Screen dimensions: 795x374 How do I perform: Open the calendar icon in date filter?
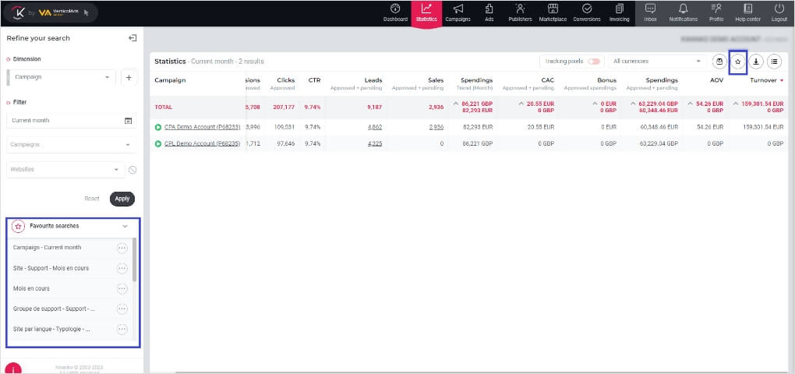click(x=128, y=121)
